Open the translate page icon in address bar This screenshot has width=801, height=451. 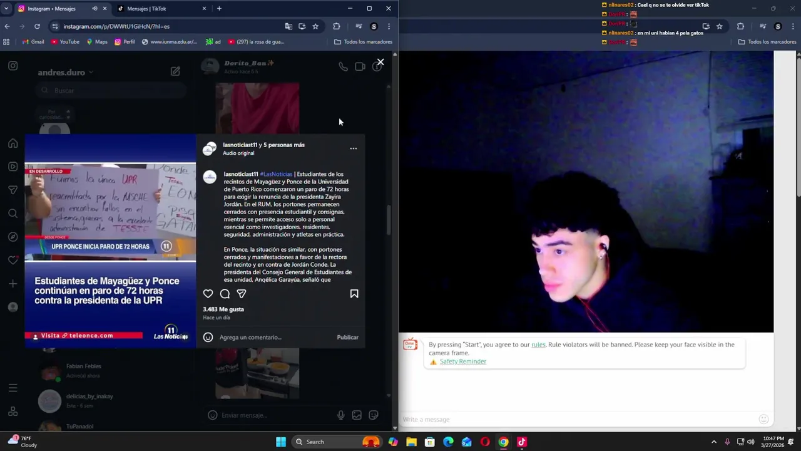pyautogui.click(x=288, y=26)
